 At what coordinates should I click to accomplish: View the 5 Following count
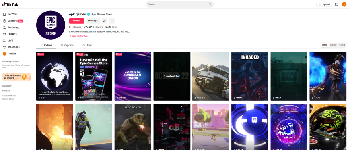(75, 27)
